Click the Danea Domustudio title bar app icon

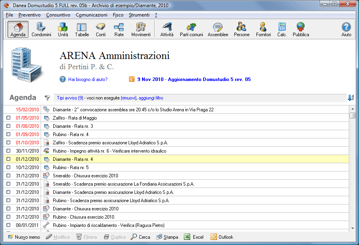tap(6, 5)
